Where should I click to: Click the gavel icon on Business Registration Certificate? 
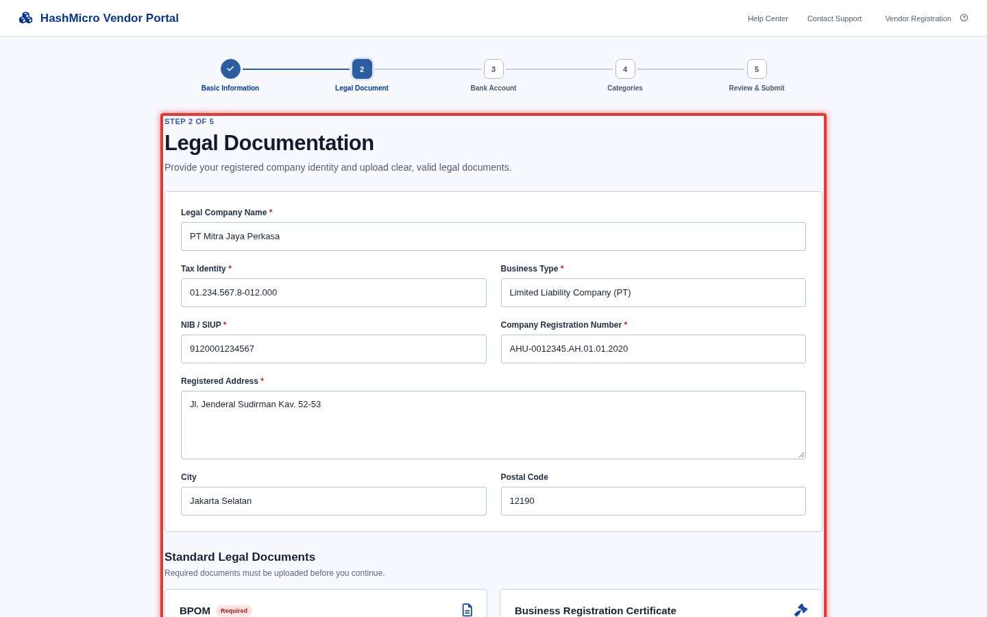point(801,610)
